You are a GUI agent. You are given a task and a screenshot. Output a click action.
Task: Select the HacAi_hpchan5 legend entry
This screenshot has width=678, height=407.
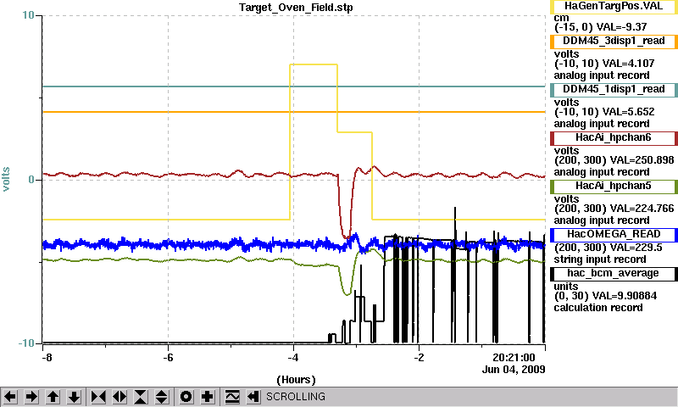(614, 187)
